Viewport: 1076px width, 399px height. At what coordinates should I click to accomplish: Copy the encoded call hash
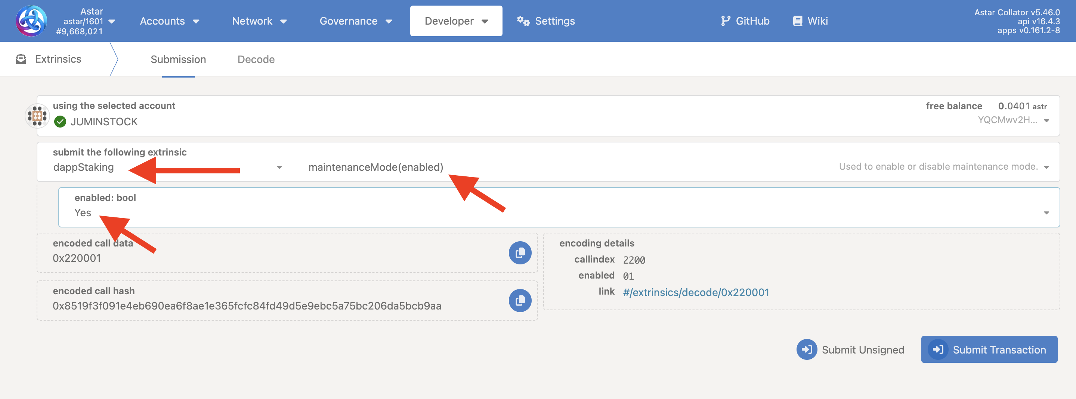[x=519, y=300]
